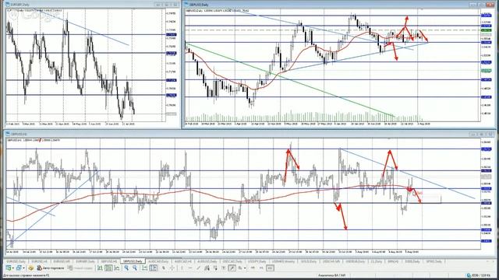Select the Trendline drawing tool

pyautogui.click(x=199, y=268)
